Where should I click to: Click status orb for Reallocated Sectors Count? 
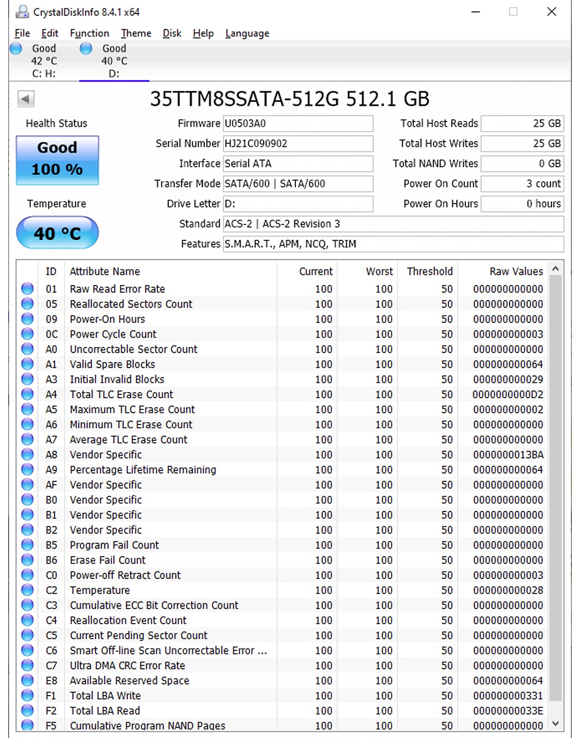(28, 304)
